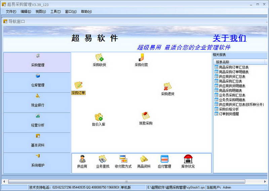Click the 技术支持电话 status bar entry

[74, 187]
